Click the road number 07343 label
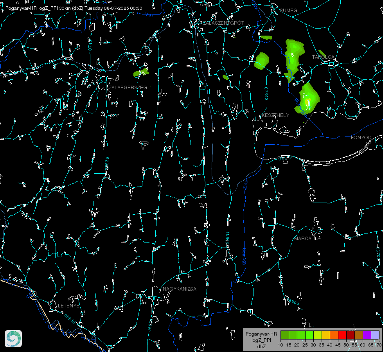The height and width of the screenshot is (352, 383). (x=266, y=93)
